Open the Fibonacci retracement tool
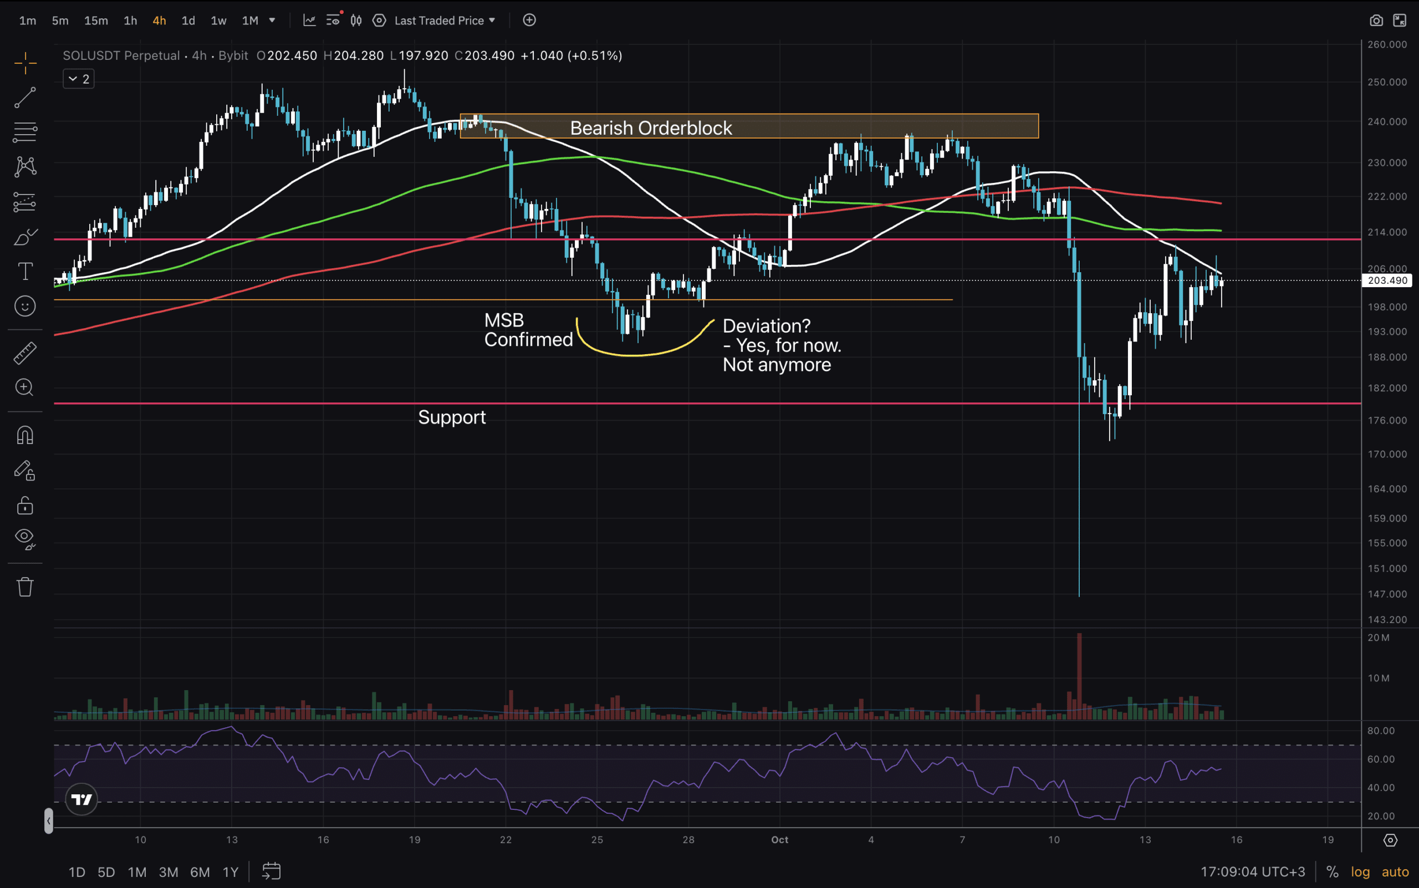This screenshot has height=888, width=1419. 25,132
